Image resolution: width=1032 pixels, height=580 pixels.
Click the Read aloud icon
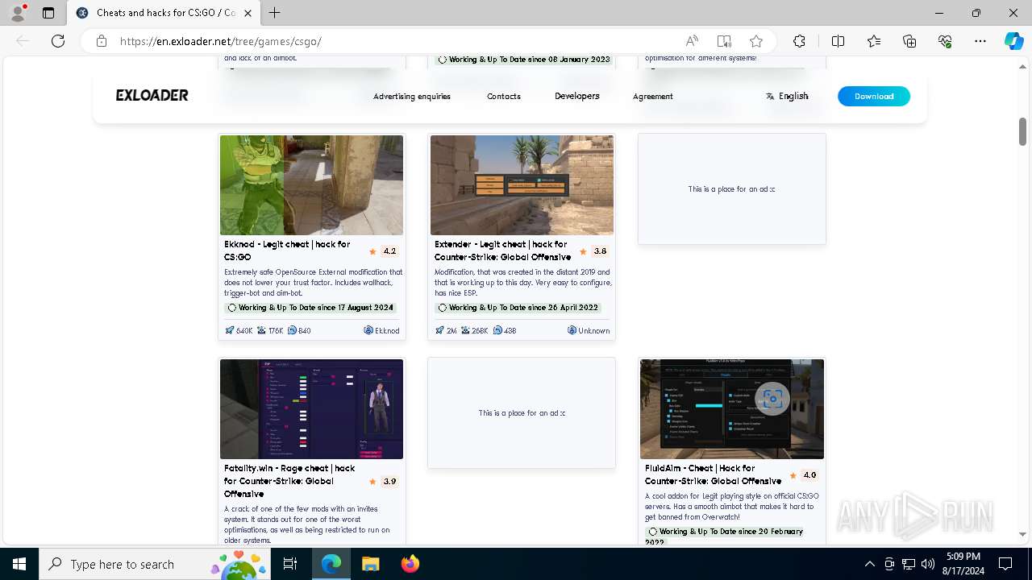692,41
